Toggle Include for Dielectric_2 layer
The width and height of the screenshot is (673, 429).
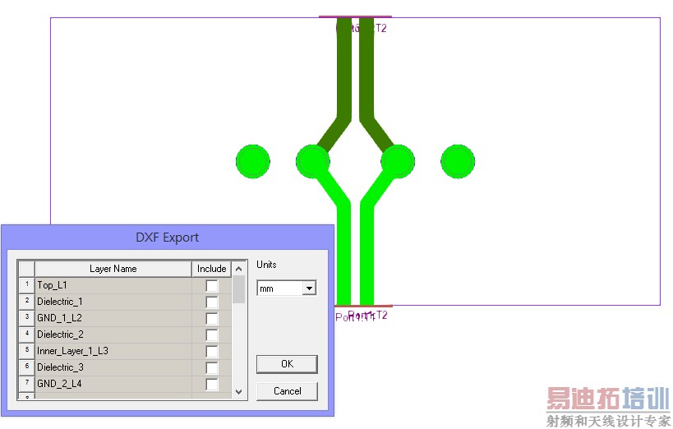point(212,334)
